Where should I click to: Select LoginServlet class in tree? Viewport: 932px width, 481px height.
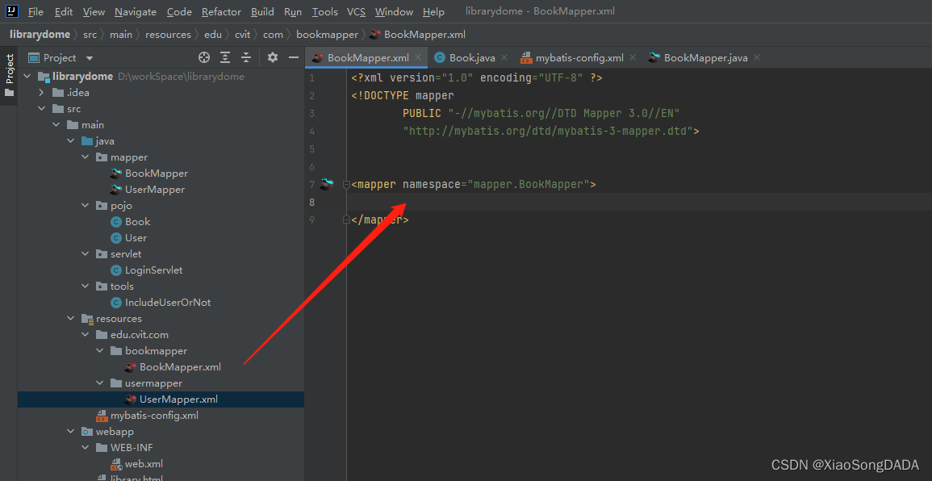pyautogui.click(x=153, y=270)
